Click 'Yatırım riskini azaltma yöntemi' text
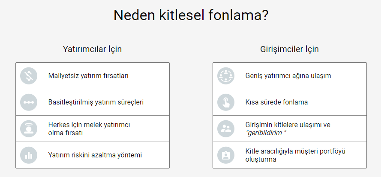This screenshot has width=381, height=177. tap(95, 155)
